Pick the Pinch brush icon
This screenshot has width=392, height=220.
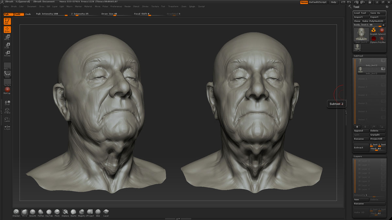[57, 212]
